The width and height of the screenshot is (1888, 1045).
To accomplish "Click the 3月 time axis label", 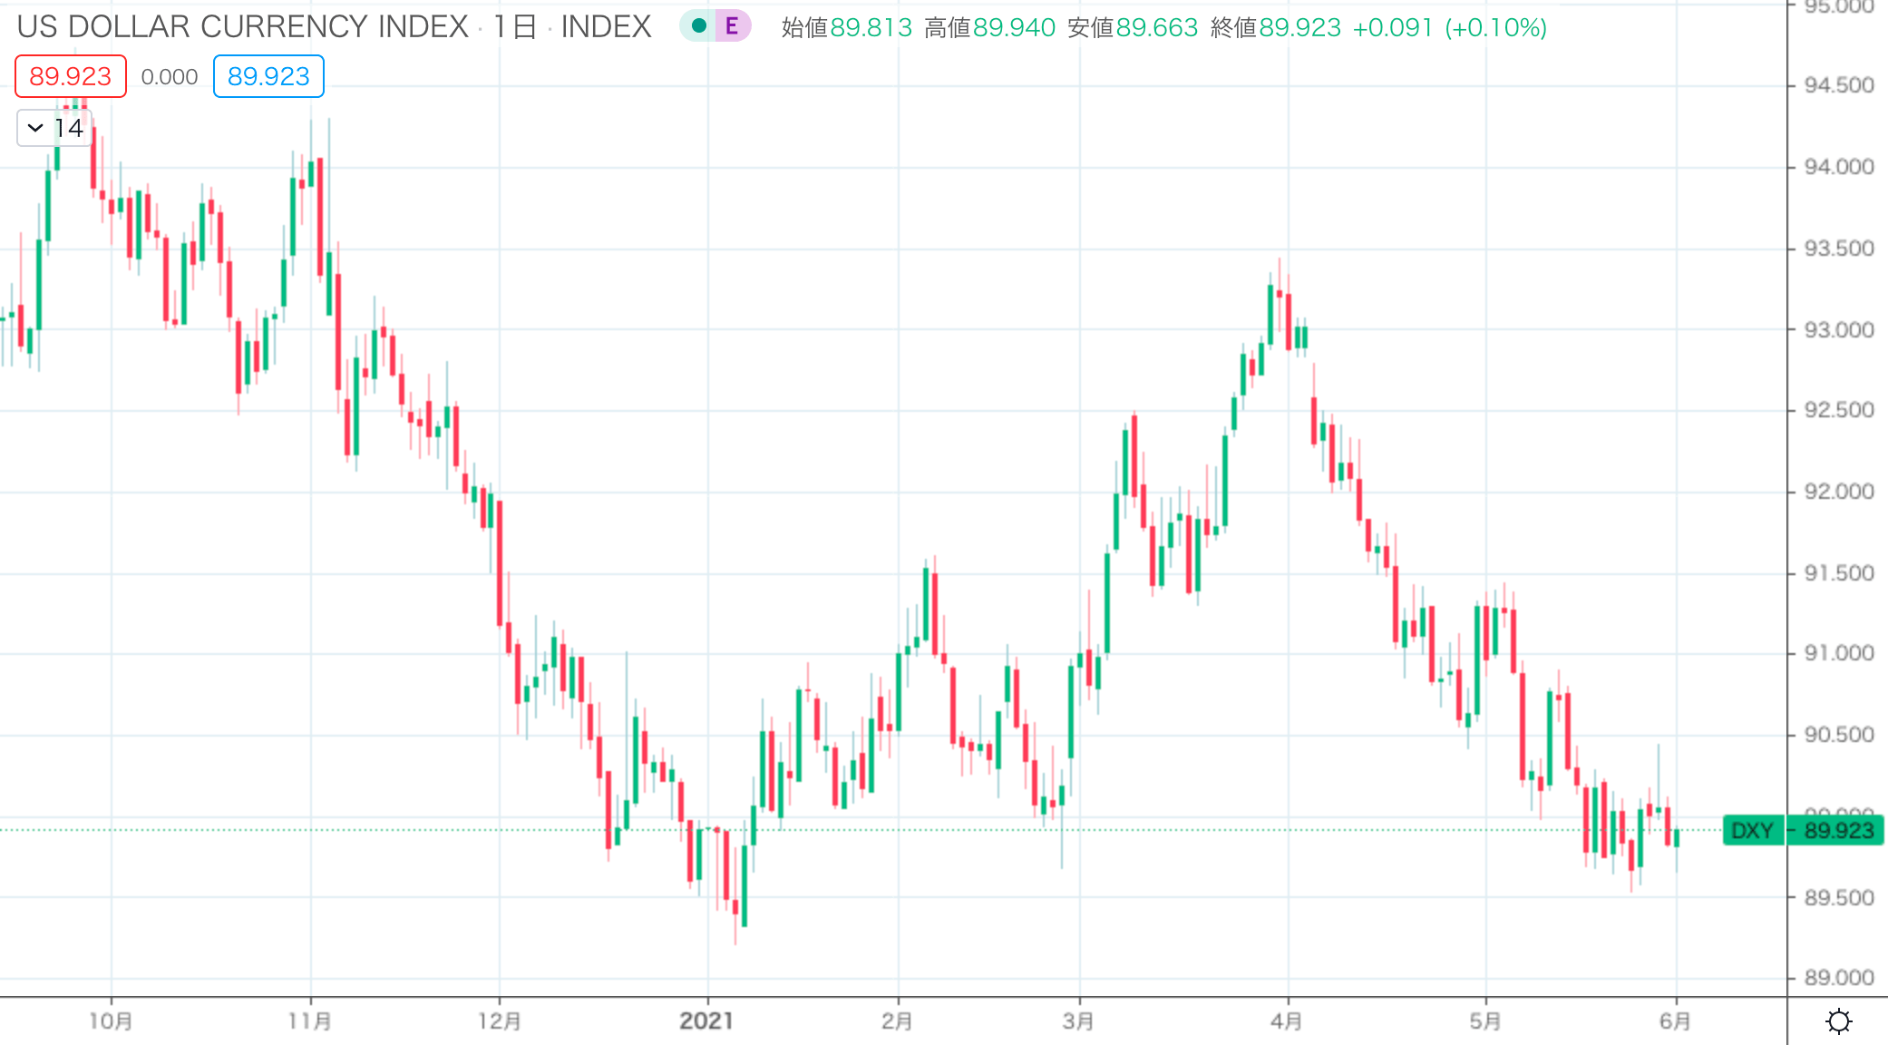I will 1078,1021.
